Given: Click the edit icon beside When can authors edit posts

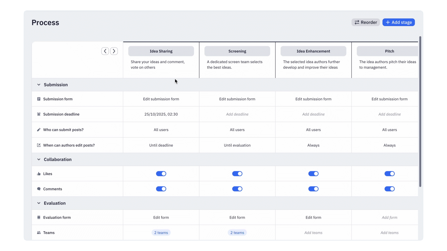Looking at the screenshot, I should click(39, 145).
